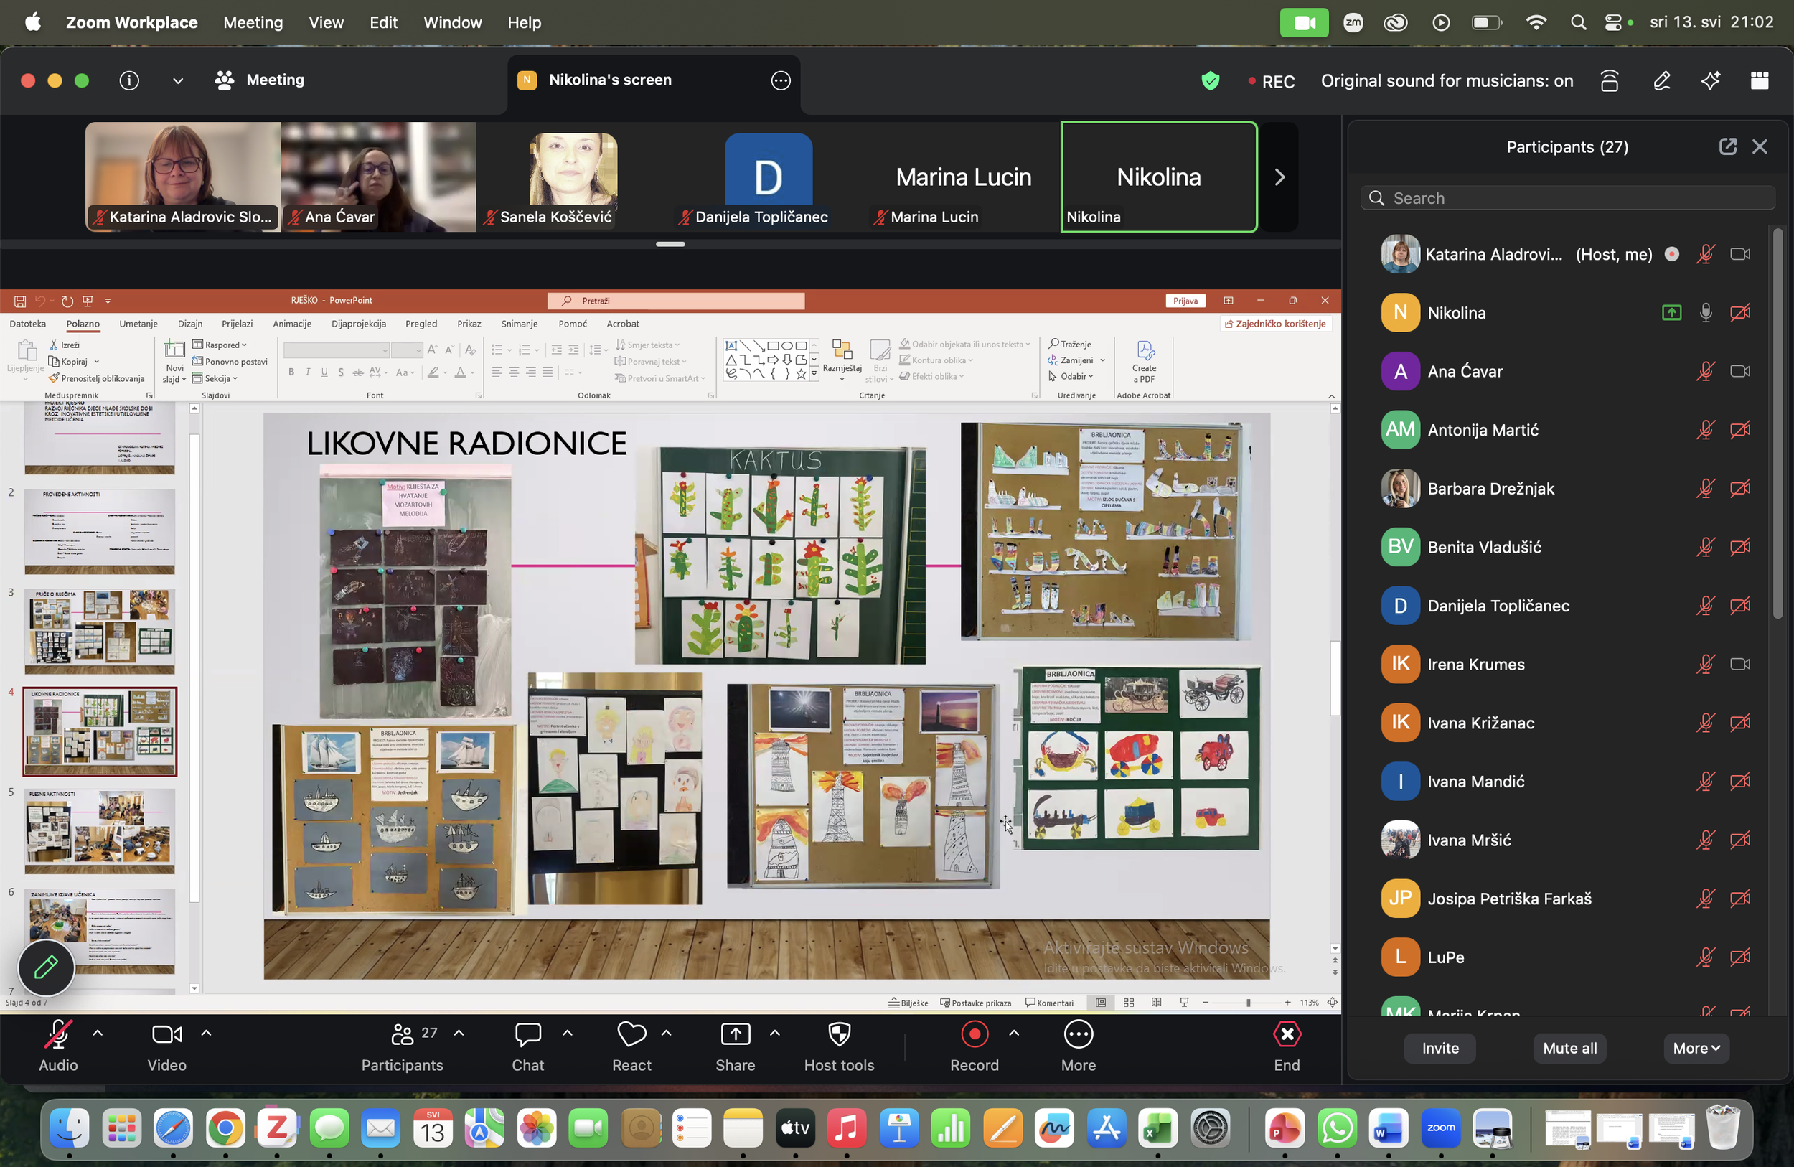
Task: Open the Meeting menu in menu bar
Action: coord(253,22)
